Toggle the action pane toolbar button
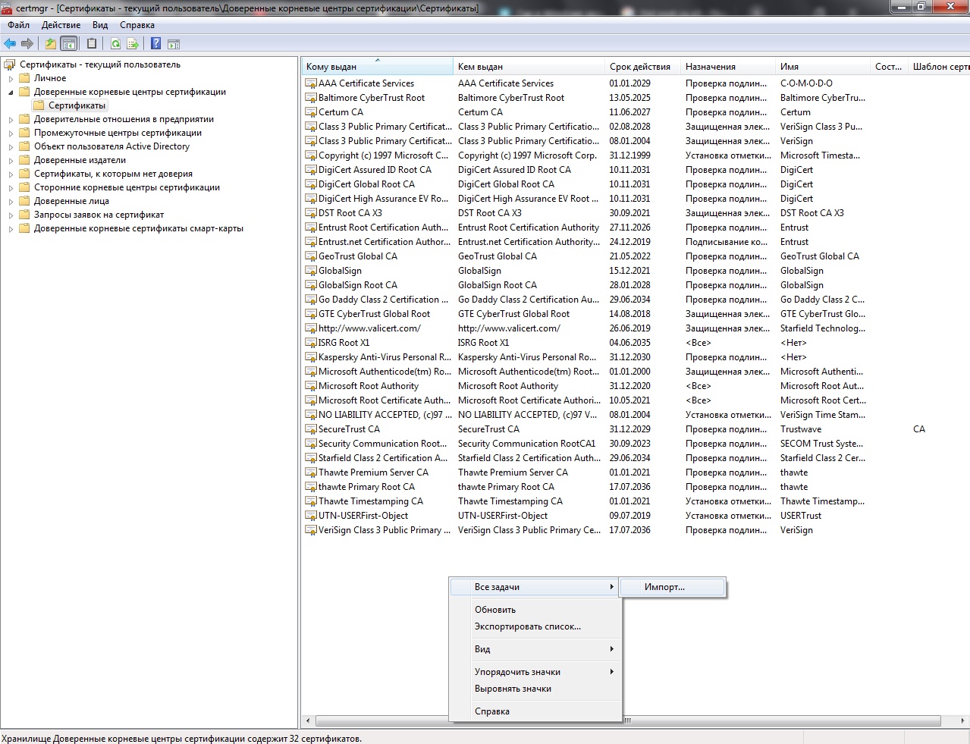The height and width of the screenshot is (744, 970). pyautogui.click(x=174, y=44)
